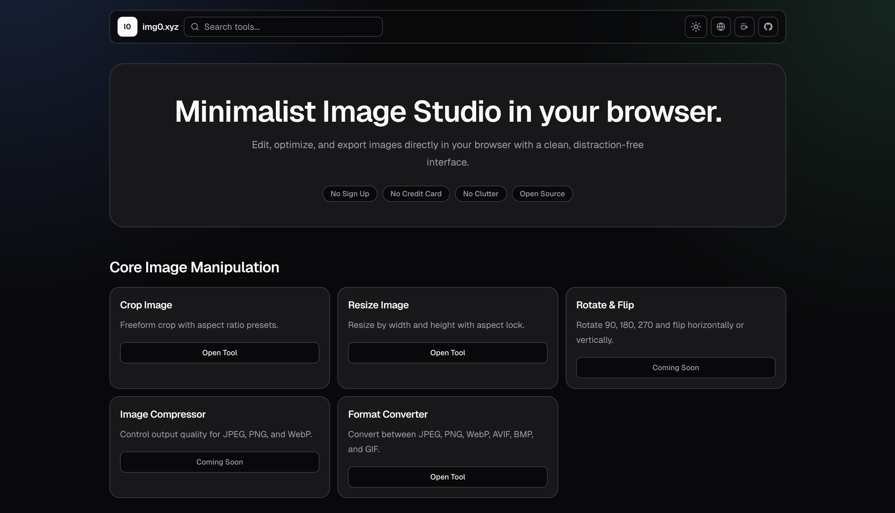This screenshot has height=513, width=895.
Task: Click the Rotate & Flip card heading
Action: pos(605,305)
